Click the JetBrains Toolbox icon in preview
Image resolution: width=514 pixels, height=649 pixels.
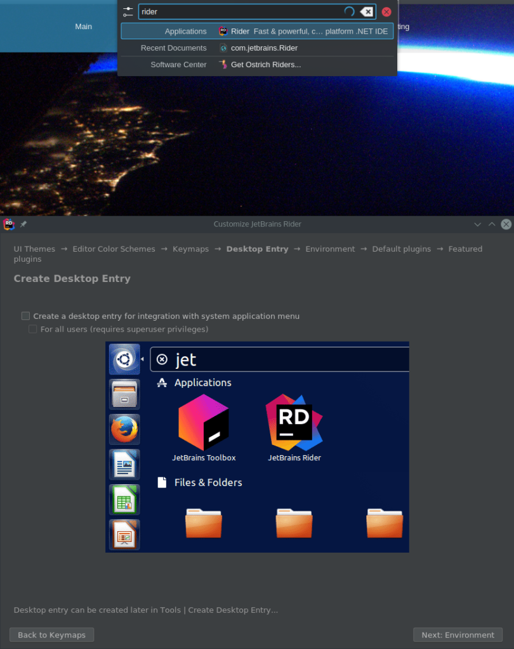(204, 422)
